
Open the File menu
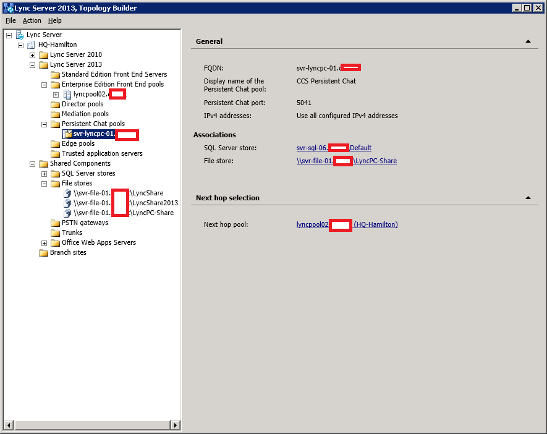11,20
